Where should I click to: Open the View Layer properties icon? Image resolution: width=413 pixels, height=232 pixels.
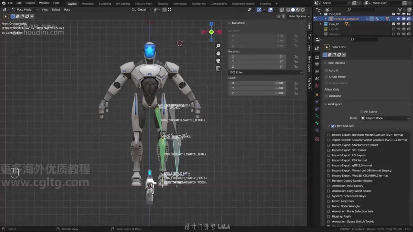(x=317, y=71)
